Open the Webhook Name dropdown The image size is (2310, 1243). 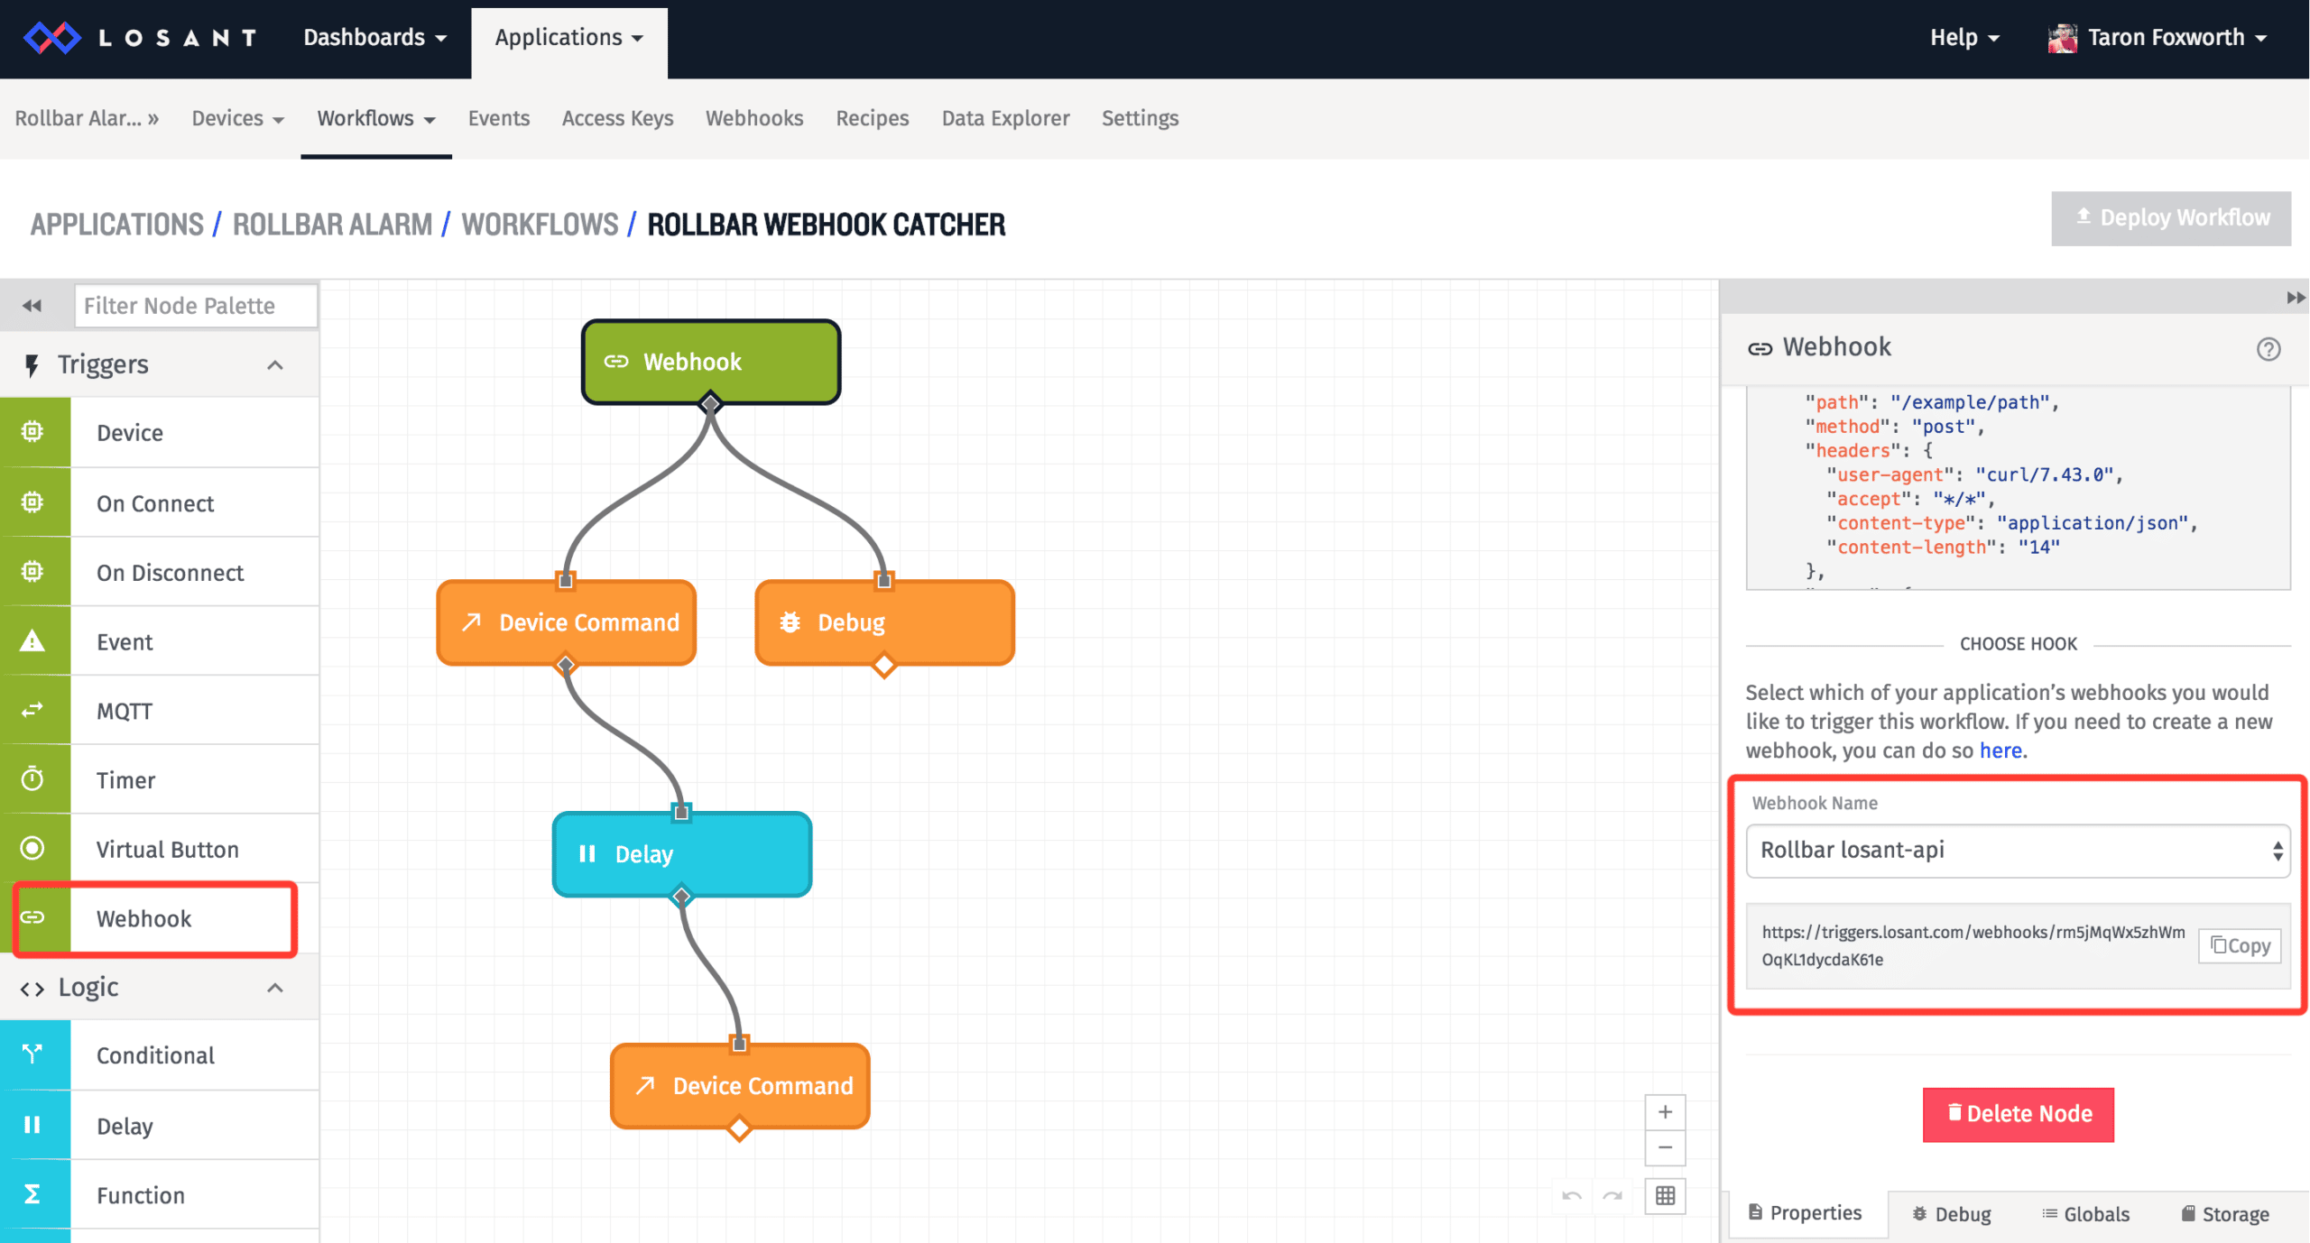[2018, 850]
